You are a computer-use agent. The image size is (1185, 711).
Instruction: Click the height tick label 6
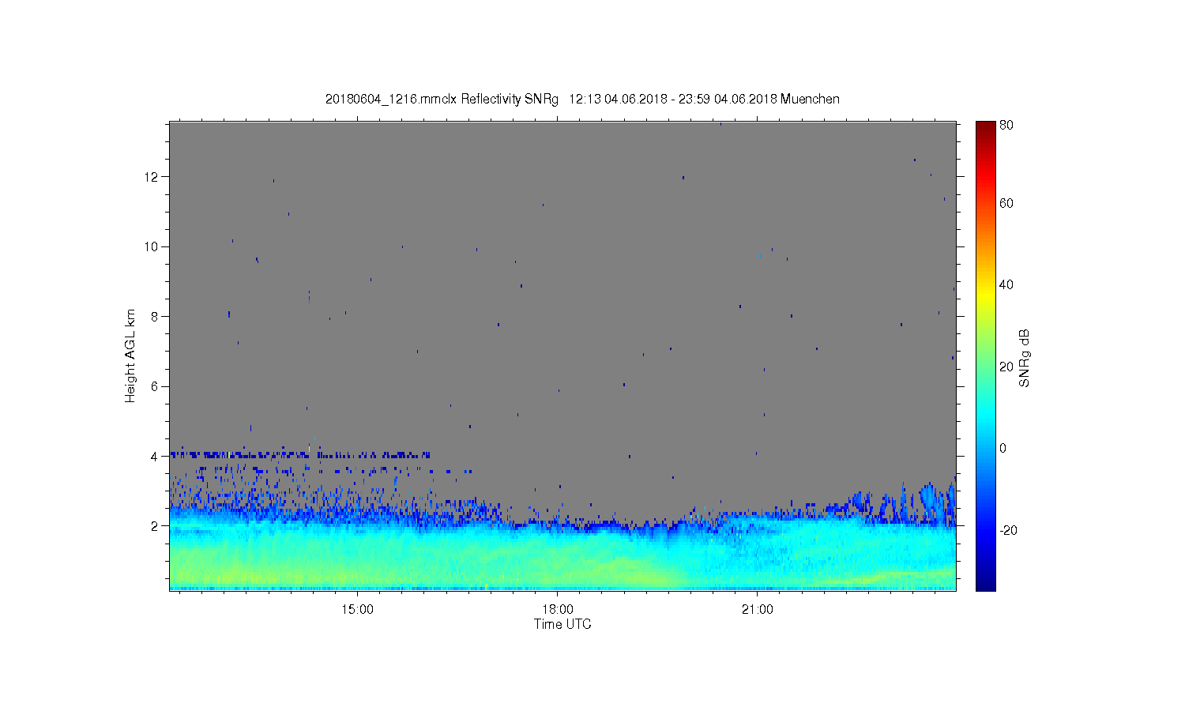point(155,386)
